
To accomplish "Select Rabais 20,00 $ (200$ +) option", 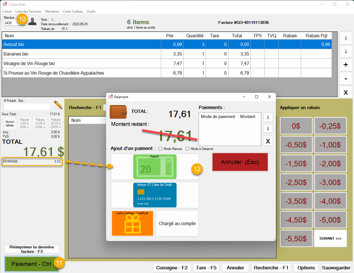I will (x=55, y=123).
